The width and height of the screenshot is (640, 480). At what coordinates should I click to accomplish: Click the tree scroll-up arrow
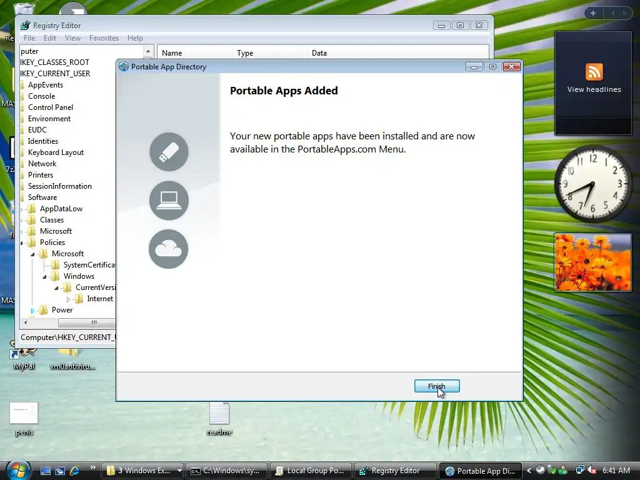coord(148,51)
